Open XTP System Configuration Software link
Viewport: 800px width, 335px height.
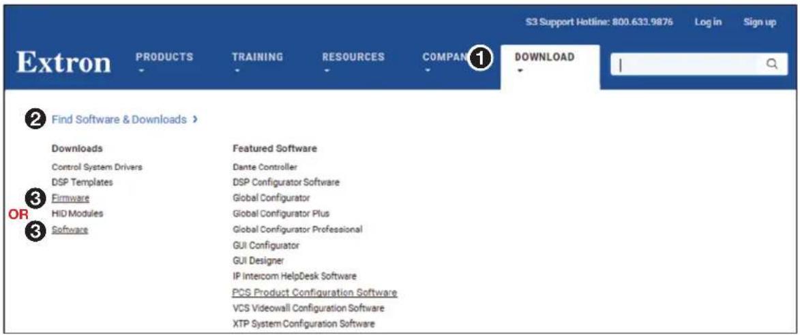(x=303, y=324)
